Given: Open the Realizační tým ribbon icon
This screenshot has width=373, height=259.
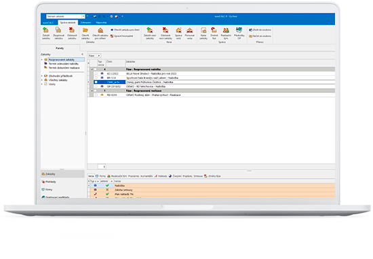Looking at the screenshot, I should click(x=226, y=31).
